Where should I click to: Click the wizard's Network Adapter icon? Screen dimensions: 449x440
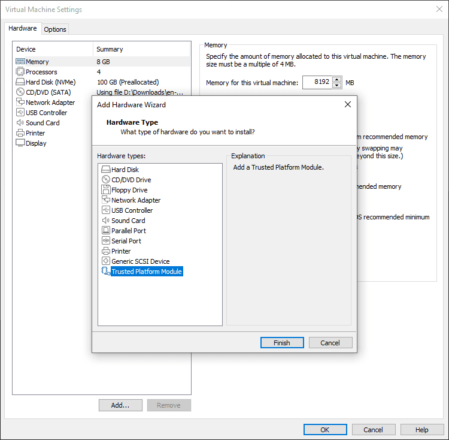(x=106, y=200)
